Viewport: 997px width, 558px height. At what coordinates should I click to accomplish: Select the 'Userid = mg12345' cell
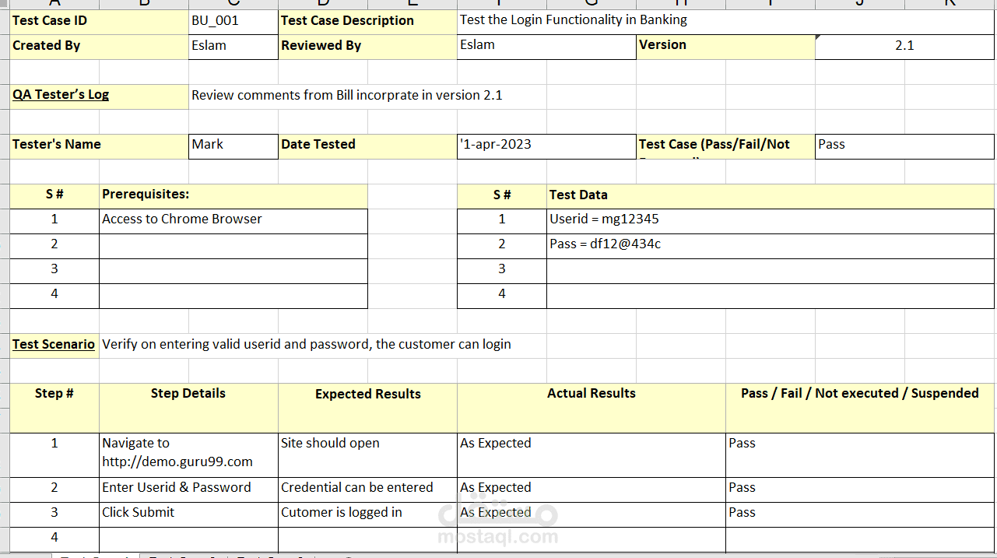pos(771,221)
